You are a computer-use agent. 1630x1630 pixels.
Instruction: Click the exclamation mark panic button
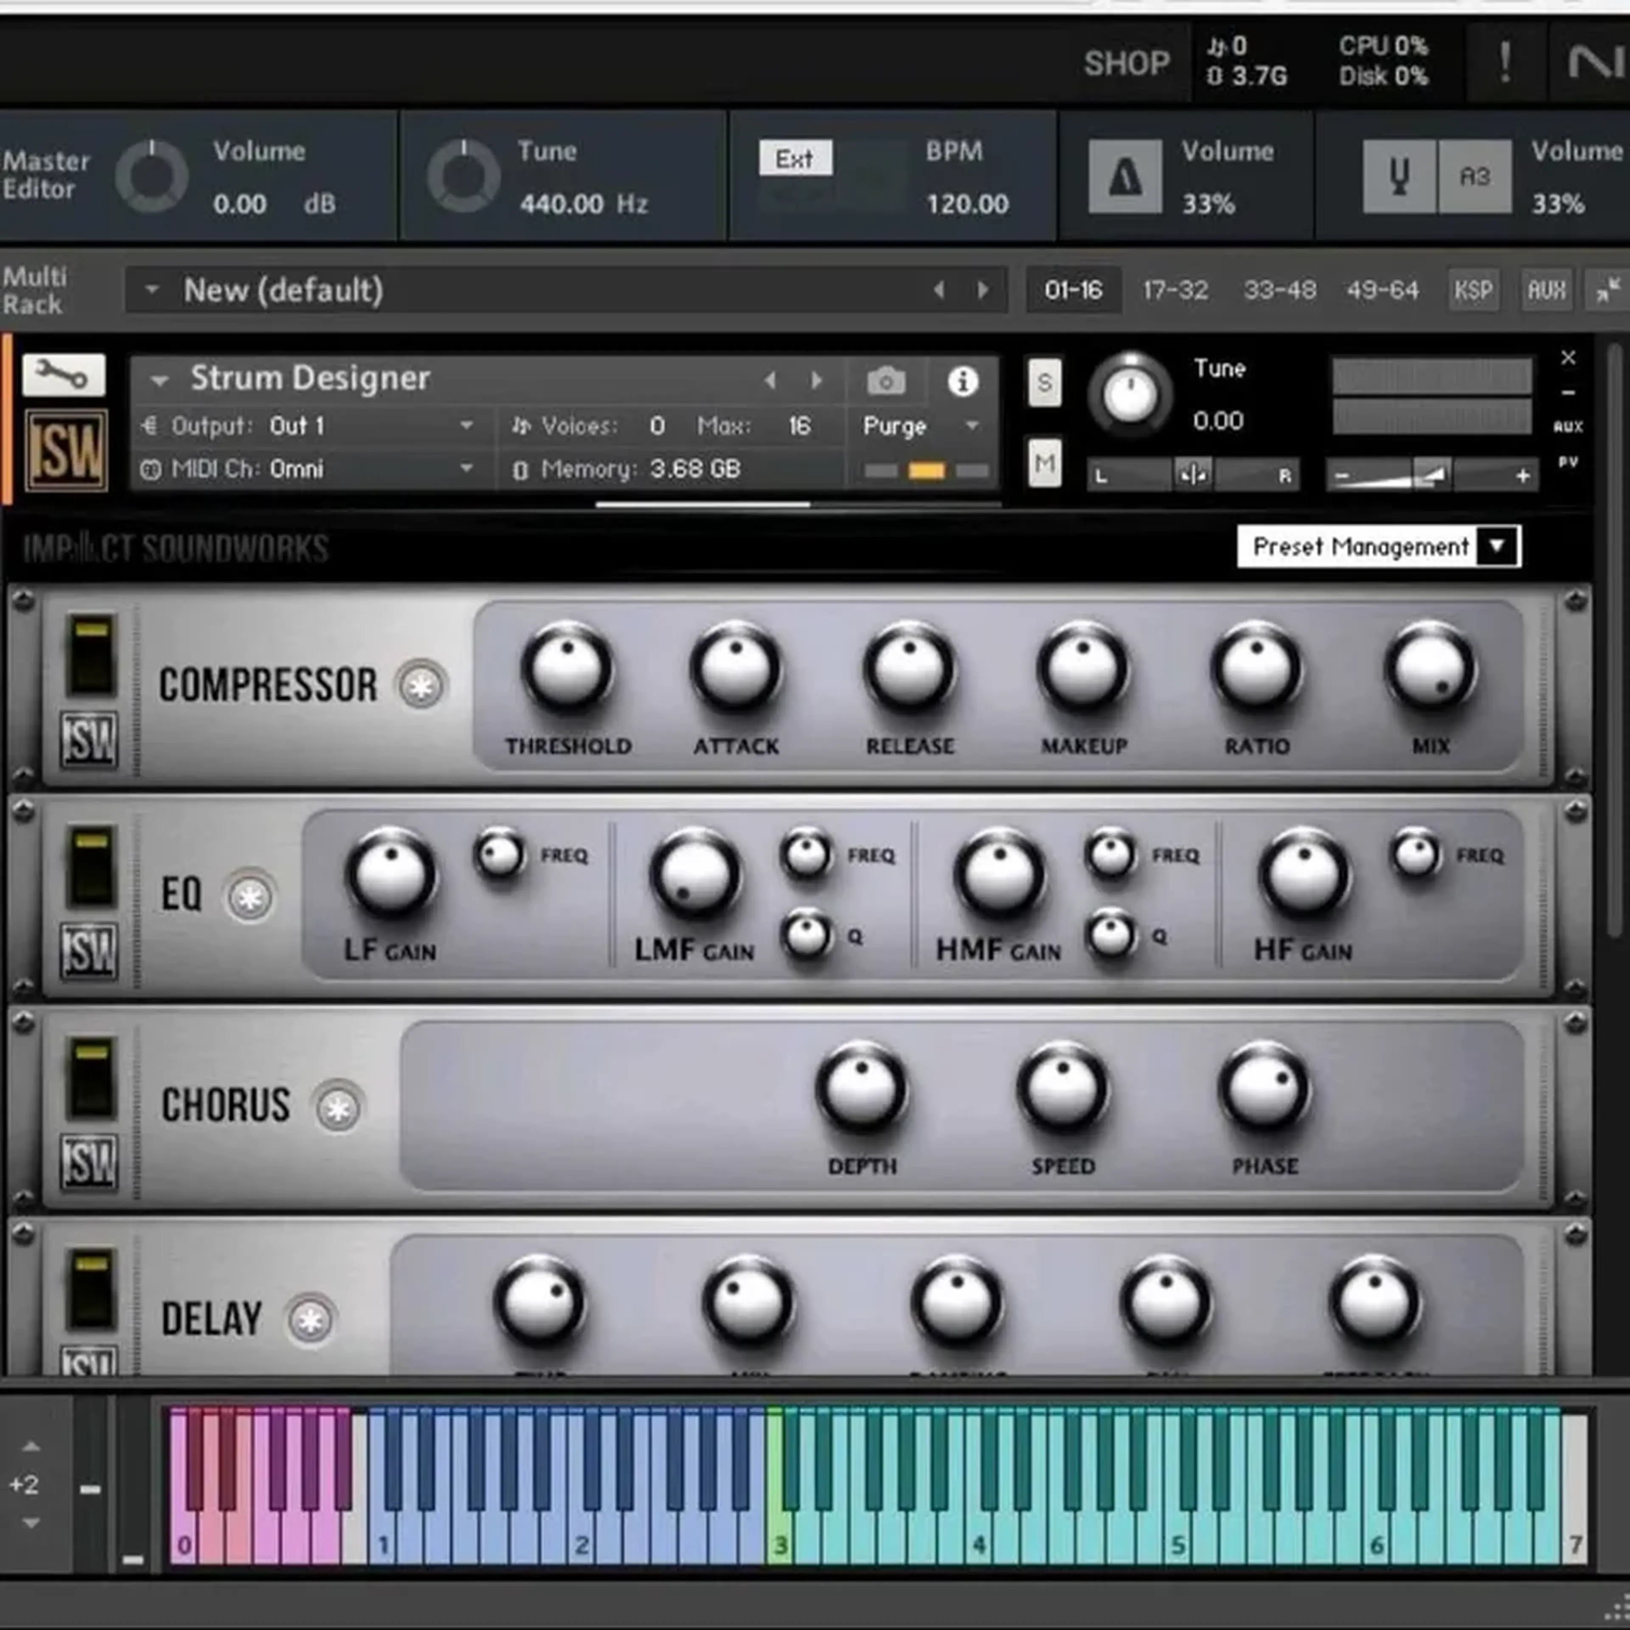coord(1504,62)
